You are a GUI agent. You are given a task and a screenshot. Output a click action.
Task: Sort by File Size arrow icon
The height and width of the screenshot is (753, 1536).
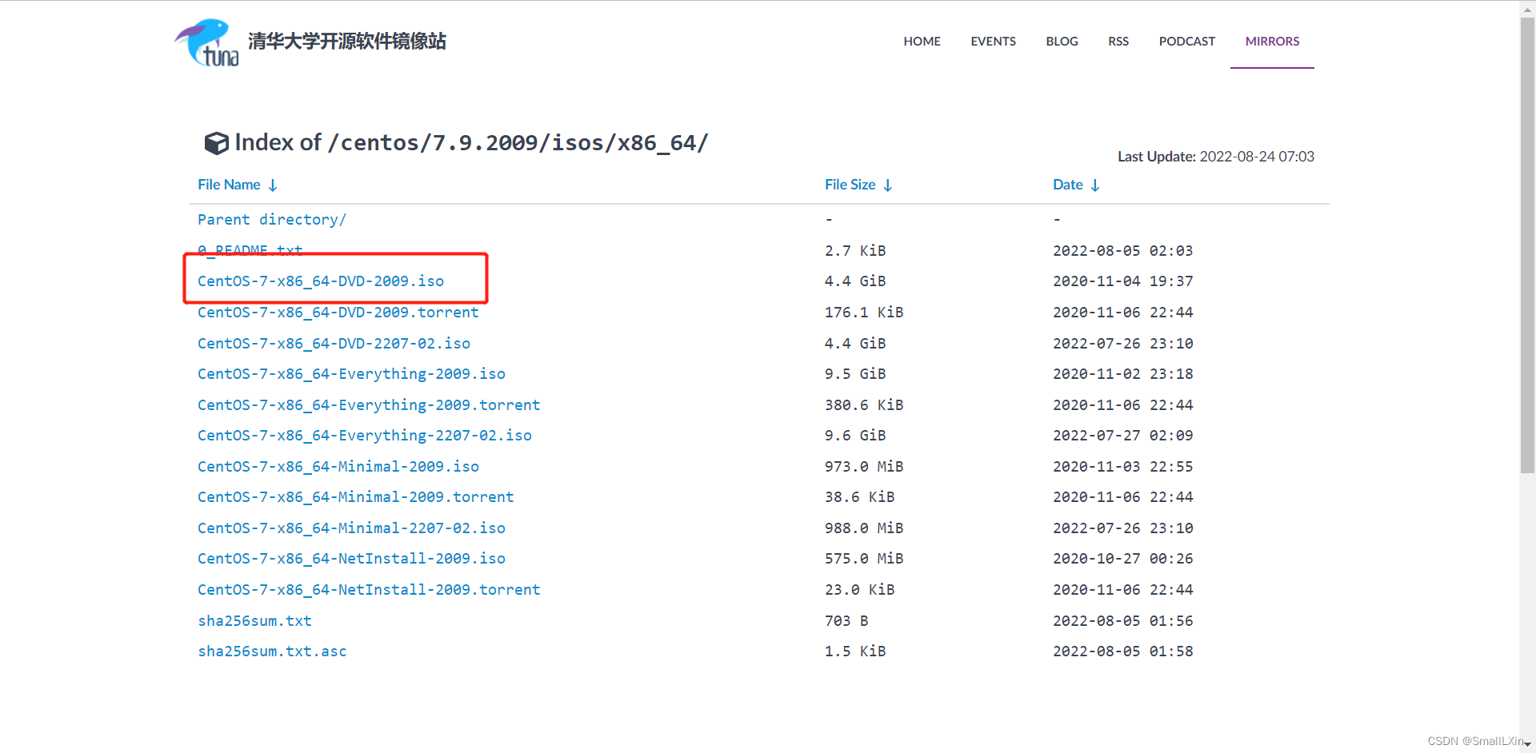pos(888,185)
